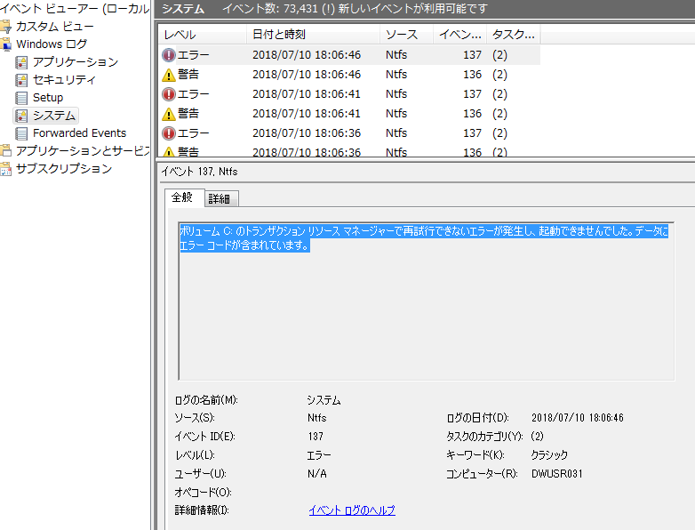The width and height of the screenshot is (695, 530).
Task: Switch to the 詳細 tab
Action: [x=220, y=198]
